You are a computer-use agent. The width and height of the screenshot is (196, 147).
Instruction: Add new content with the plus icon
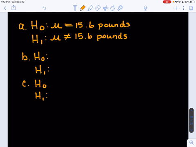pos(176,8)
